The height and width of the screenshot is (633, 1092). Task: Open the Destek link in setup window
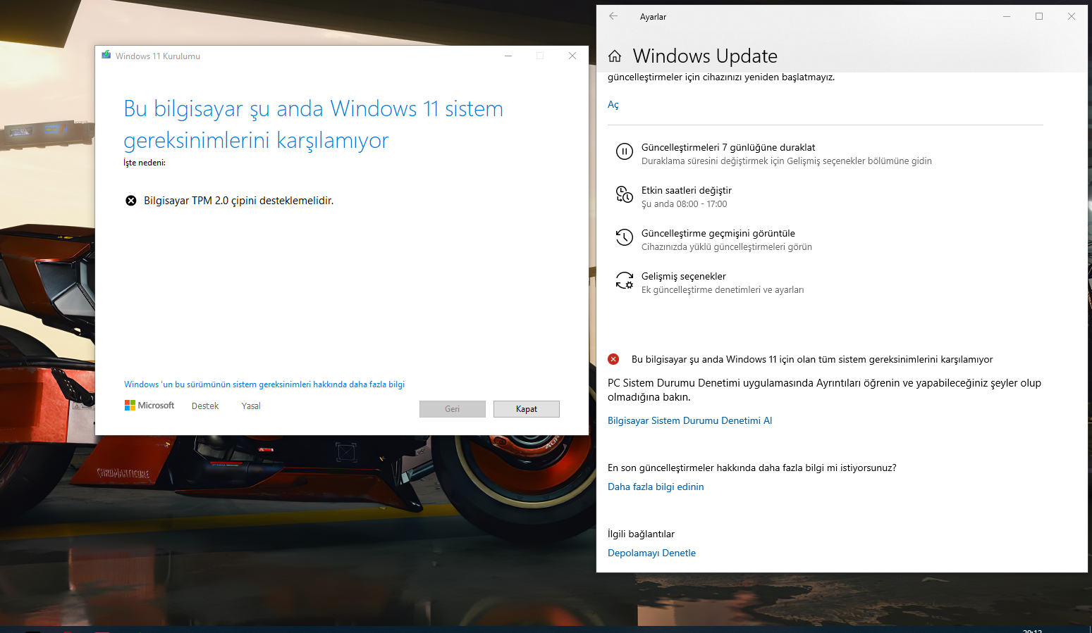pos(205,406)
